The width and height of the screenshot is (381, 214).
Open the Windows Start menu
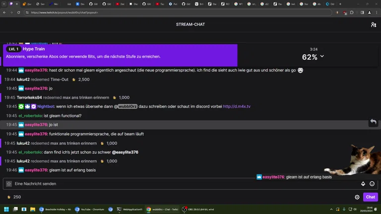pos(6,209)
